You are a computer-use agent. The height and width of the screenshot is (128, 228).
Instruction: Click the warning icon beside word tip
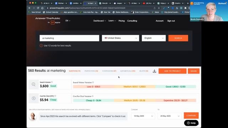[41, 46]
